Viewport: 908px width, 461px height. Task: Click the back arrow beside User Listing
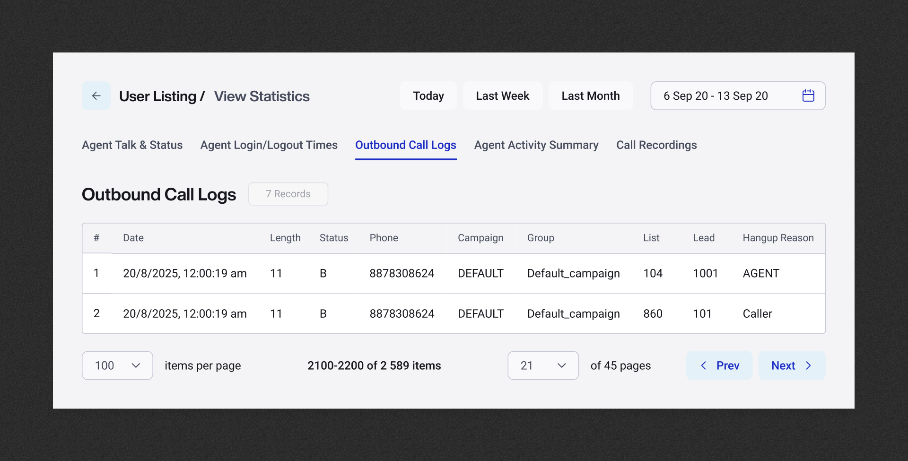point(96,96)
